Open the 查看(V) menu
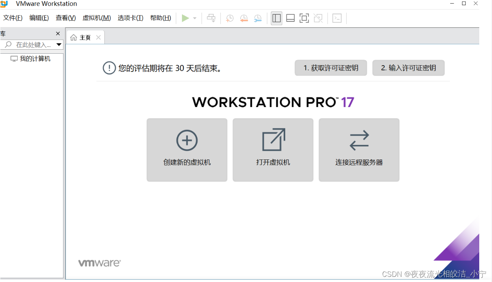 coord(66,18)
